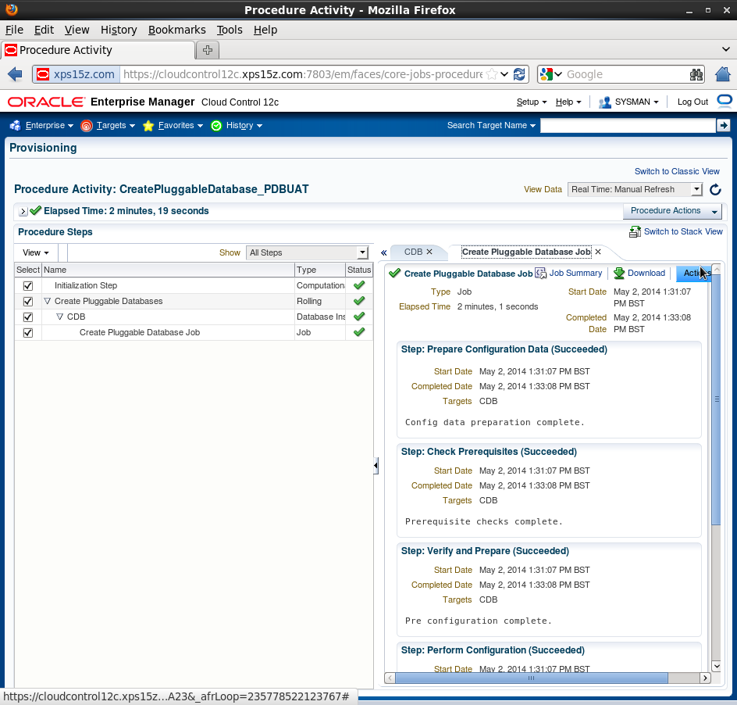The height and width of the screenshot is (705, 737).
Task: Open the View dropdown in Procedure Steps
Action: pyautogui.click(x=36, y=252)
